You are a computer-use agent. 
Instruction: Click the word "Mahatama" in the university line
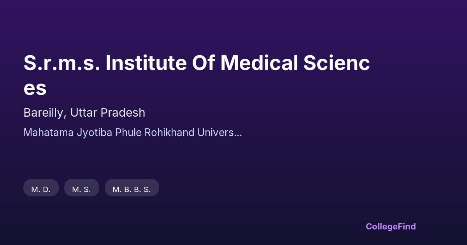(x=48, y=133)
